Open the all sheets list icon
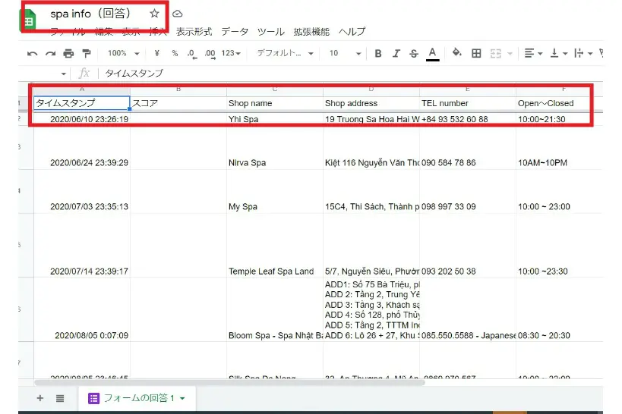The width and height of the screenshot is (622, 414). 60,398
